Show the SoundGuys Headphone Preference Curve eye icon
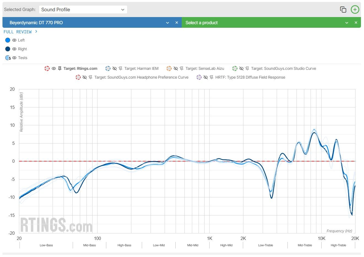The height and width of the screenshot is (257, 364). tap(85, 77)
